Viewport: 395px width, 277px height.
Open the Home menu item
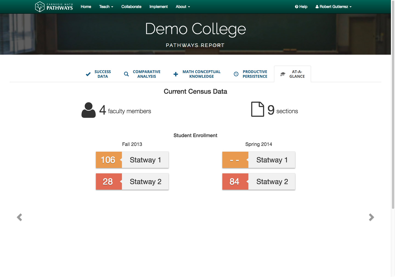[x=86, y=7]
